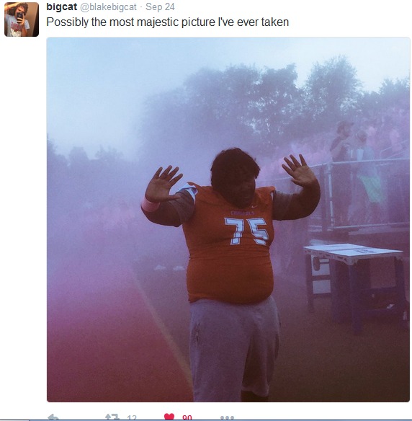Open the three-dots more options menu
This screenshot has height=421, width=412.
tap(227, 417)
